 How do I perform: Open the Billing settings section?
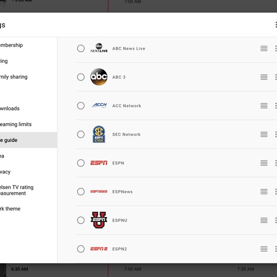[28, 61]
